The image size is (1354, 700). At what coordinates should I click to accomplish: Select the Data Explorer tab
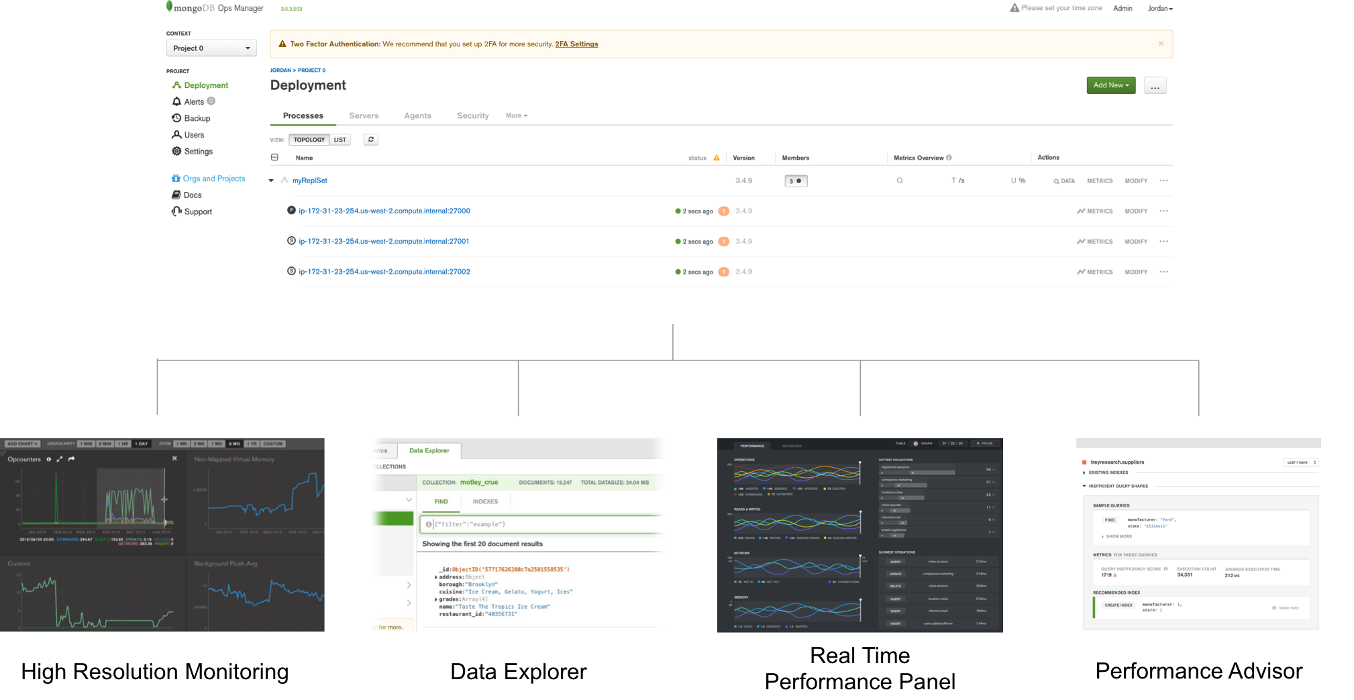429,450
